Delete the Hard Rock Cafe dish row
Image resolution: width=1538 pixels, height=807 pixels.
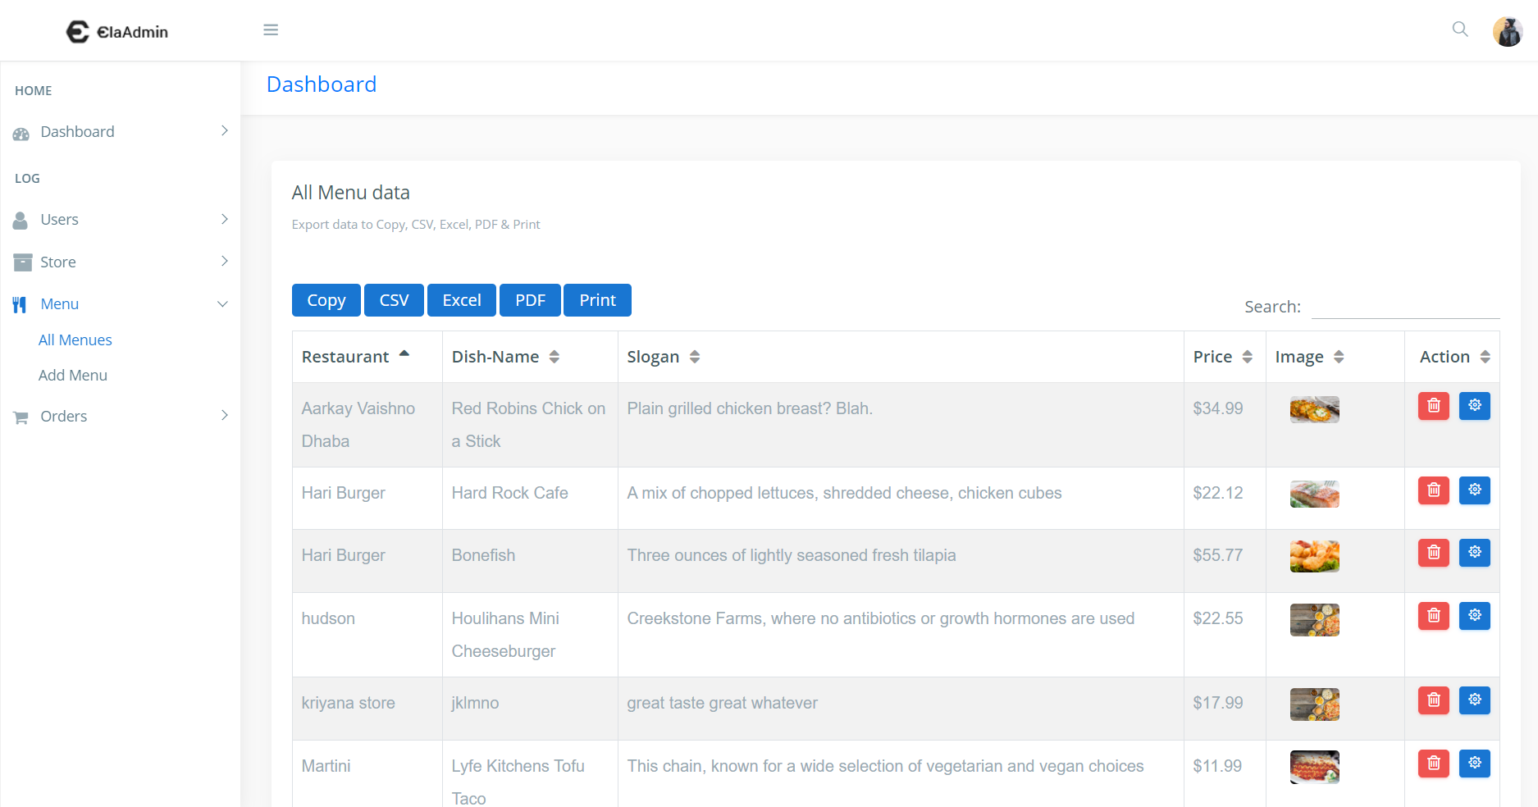pos(1434,490)
